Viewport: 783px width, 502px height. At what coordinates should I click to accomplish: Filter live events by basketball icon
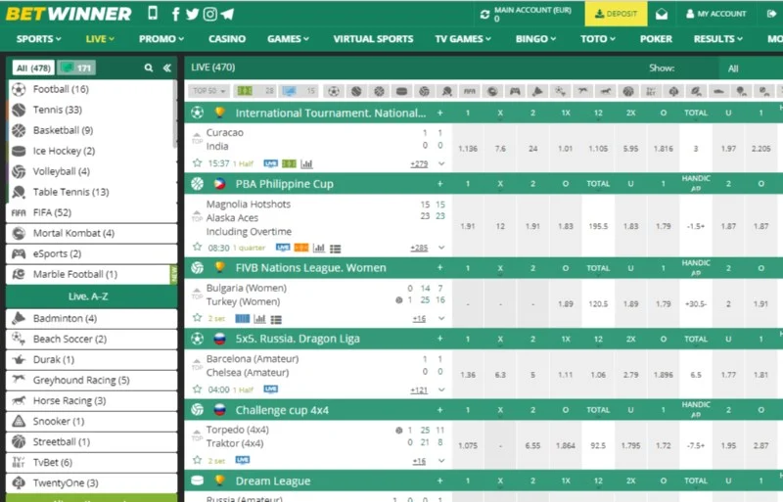coord(379,91)
